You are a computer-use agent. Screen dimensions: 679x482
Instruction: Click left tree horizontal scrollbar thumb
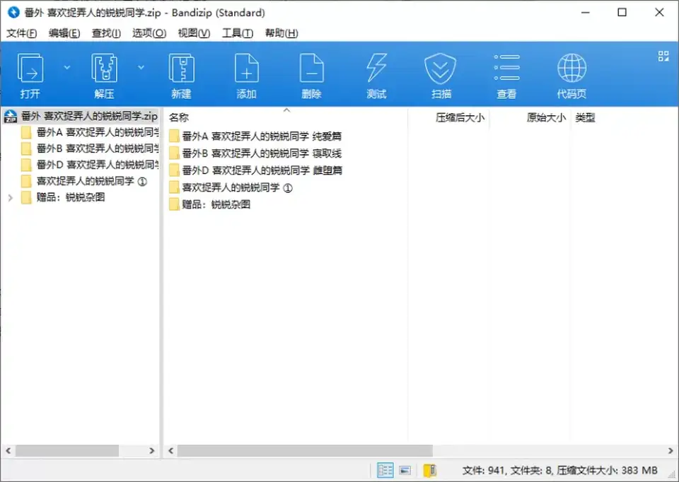tap(67, 451)
